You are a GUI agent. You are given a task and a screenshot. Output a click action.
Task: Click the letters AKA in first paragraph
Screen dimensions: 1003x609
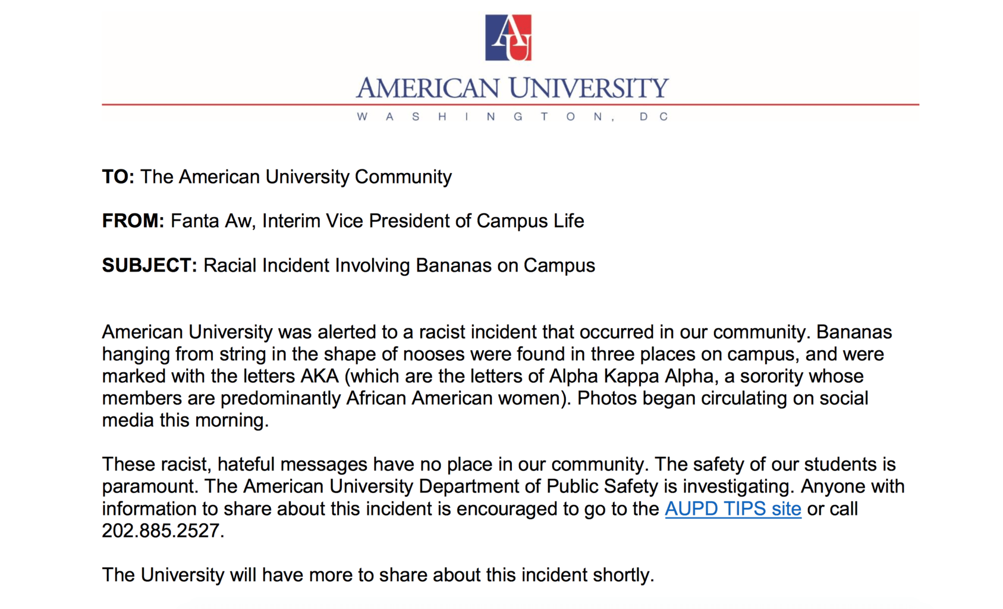coord(319,376)
